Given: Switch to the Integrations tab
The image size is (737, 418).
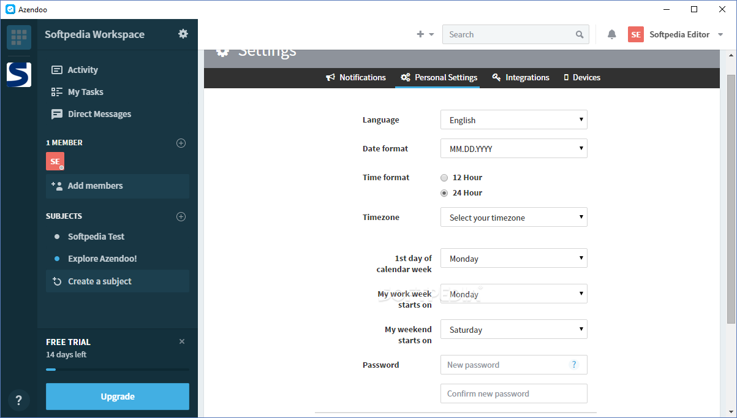Looking at the screenshot, I should point(521,77).
